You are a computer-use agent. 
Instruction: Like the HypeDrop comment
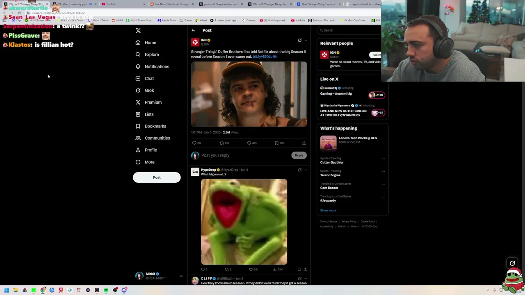coord(251,270)
